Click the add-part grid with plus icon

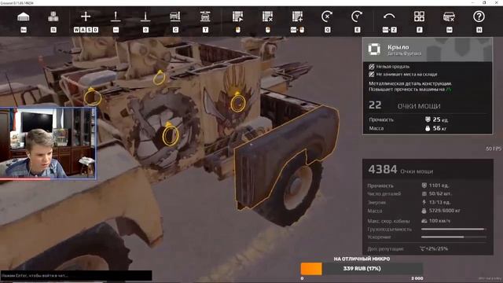pyautogui.click(x=297, y=17)
